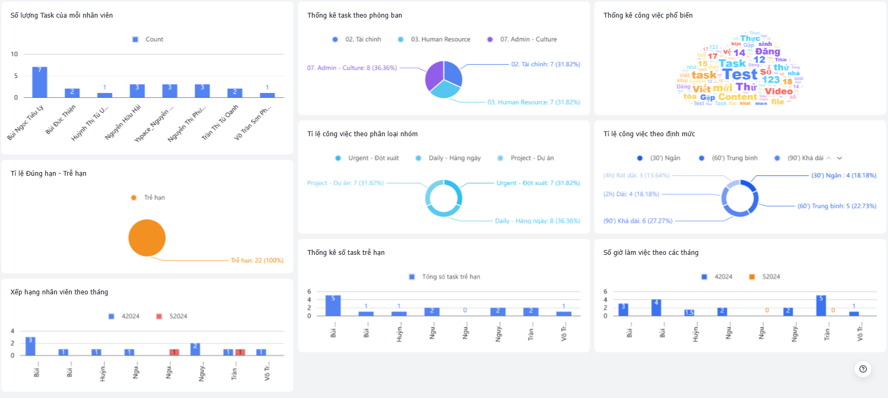The width and height of the screenshot is (888, 398).
Task: Click the word 'Đăng' in word cloud
Action: 768,52
